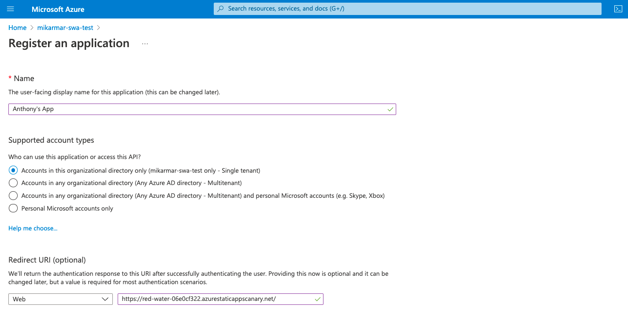Click the ellipsis next to Register an application

[x=145, y=44]
